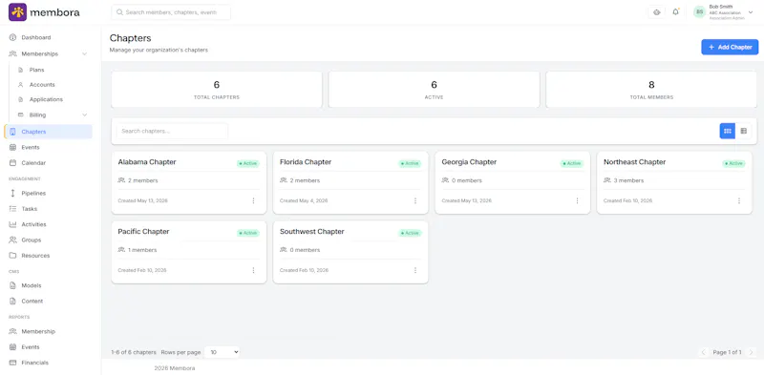
Task: Open the Southwest Chapter card title
Action: click(312, 232)
